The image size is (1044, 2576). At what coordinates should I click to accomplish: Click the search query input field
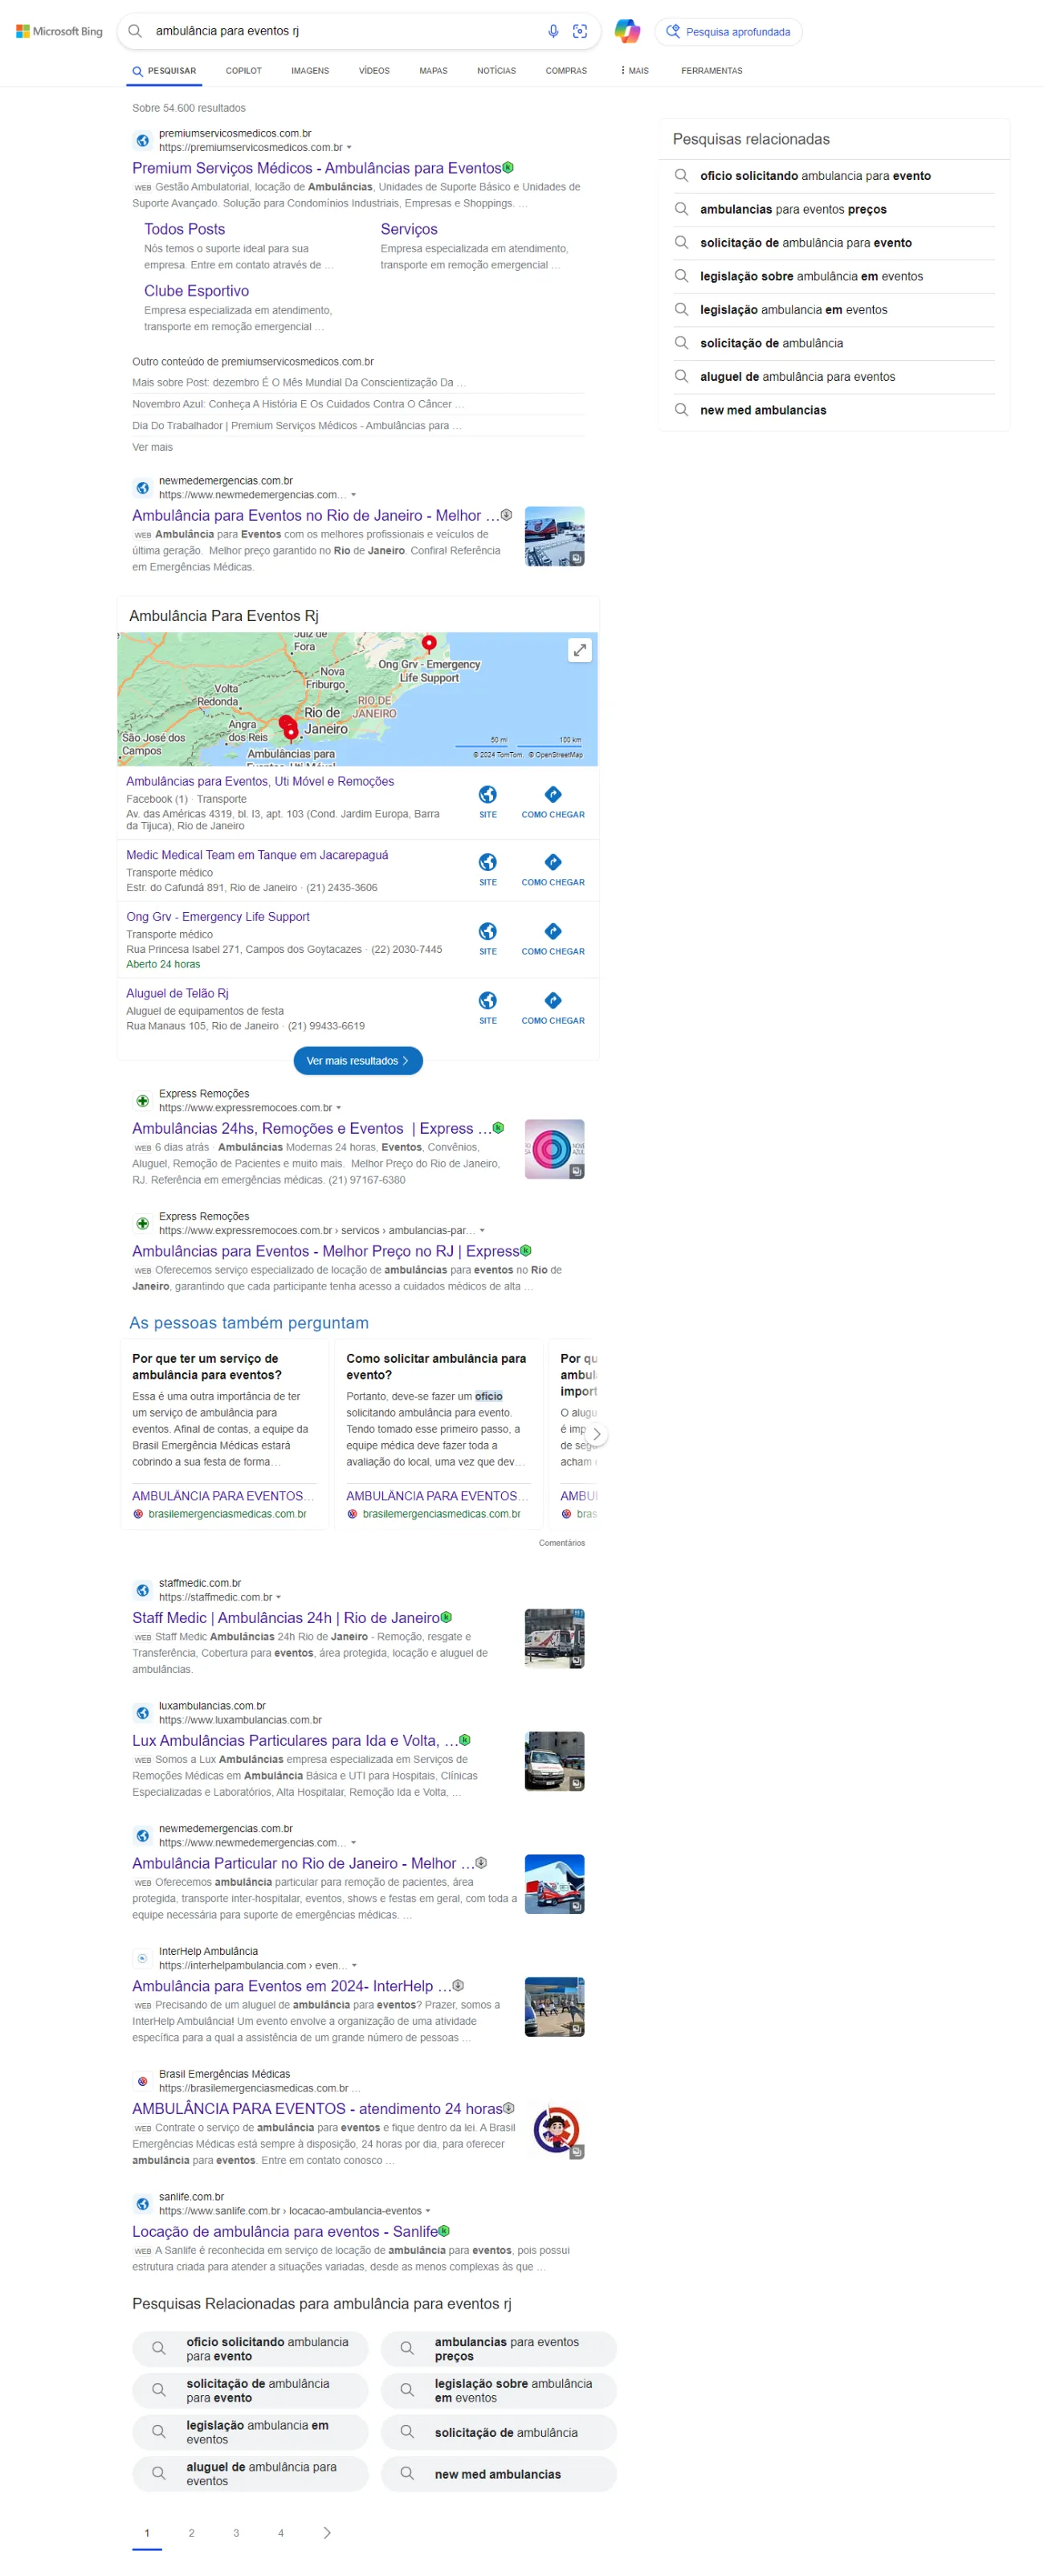point(340,31)
